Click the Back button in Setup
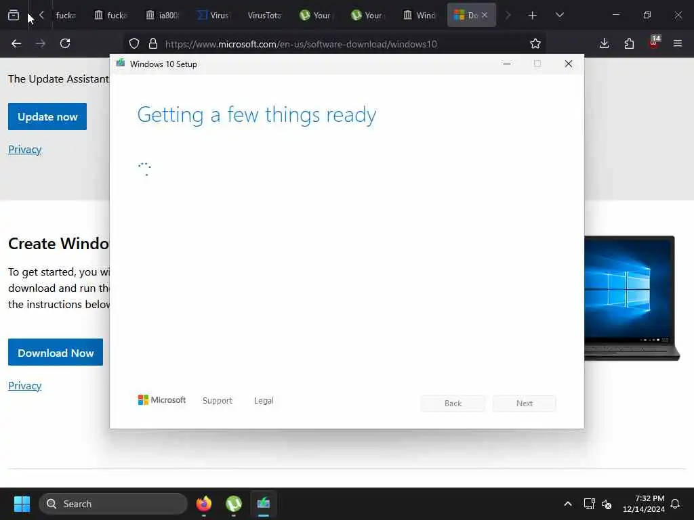The image size is (694, 520). [x=453, y=404]
